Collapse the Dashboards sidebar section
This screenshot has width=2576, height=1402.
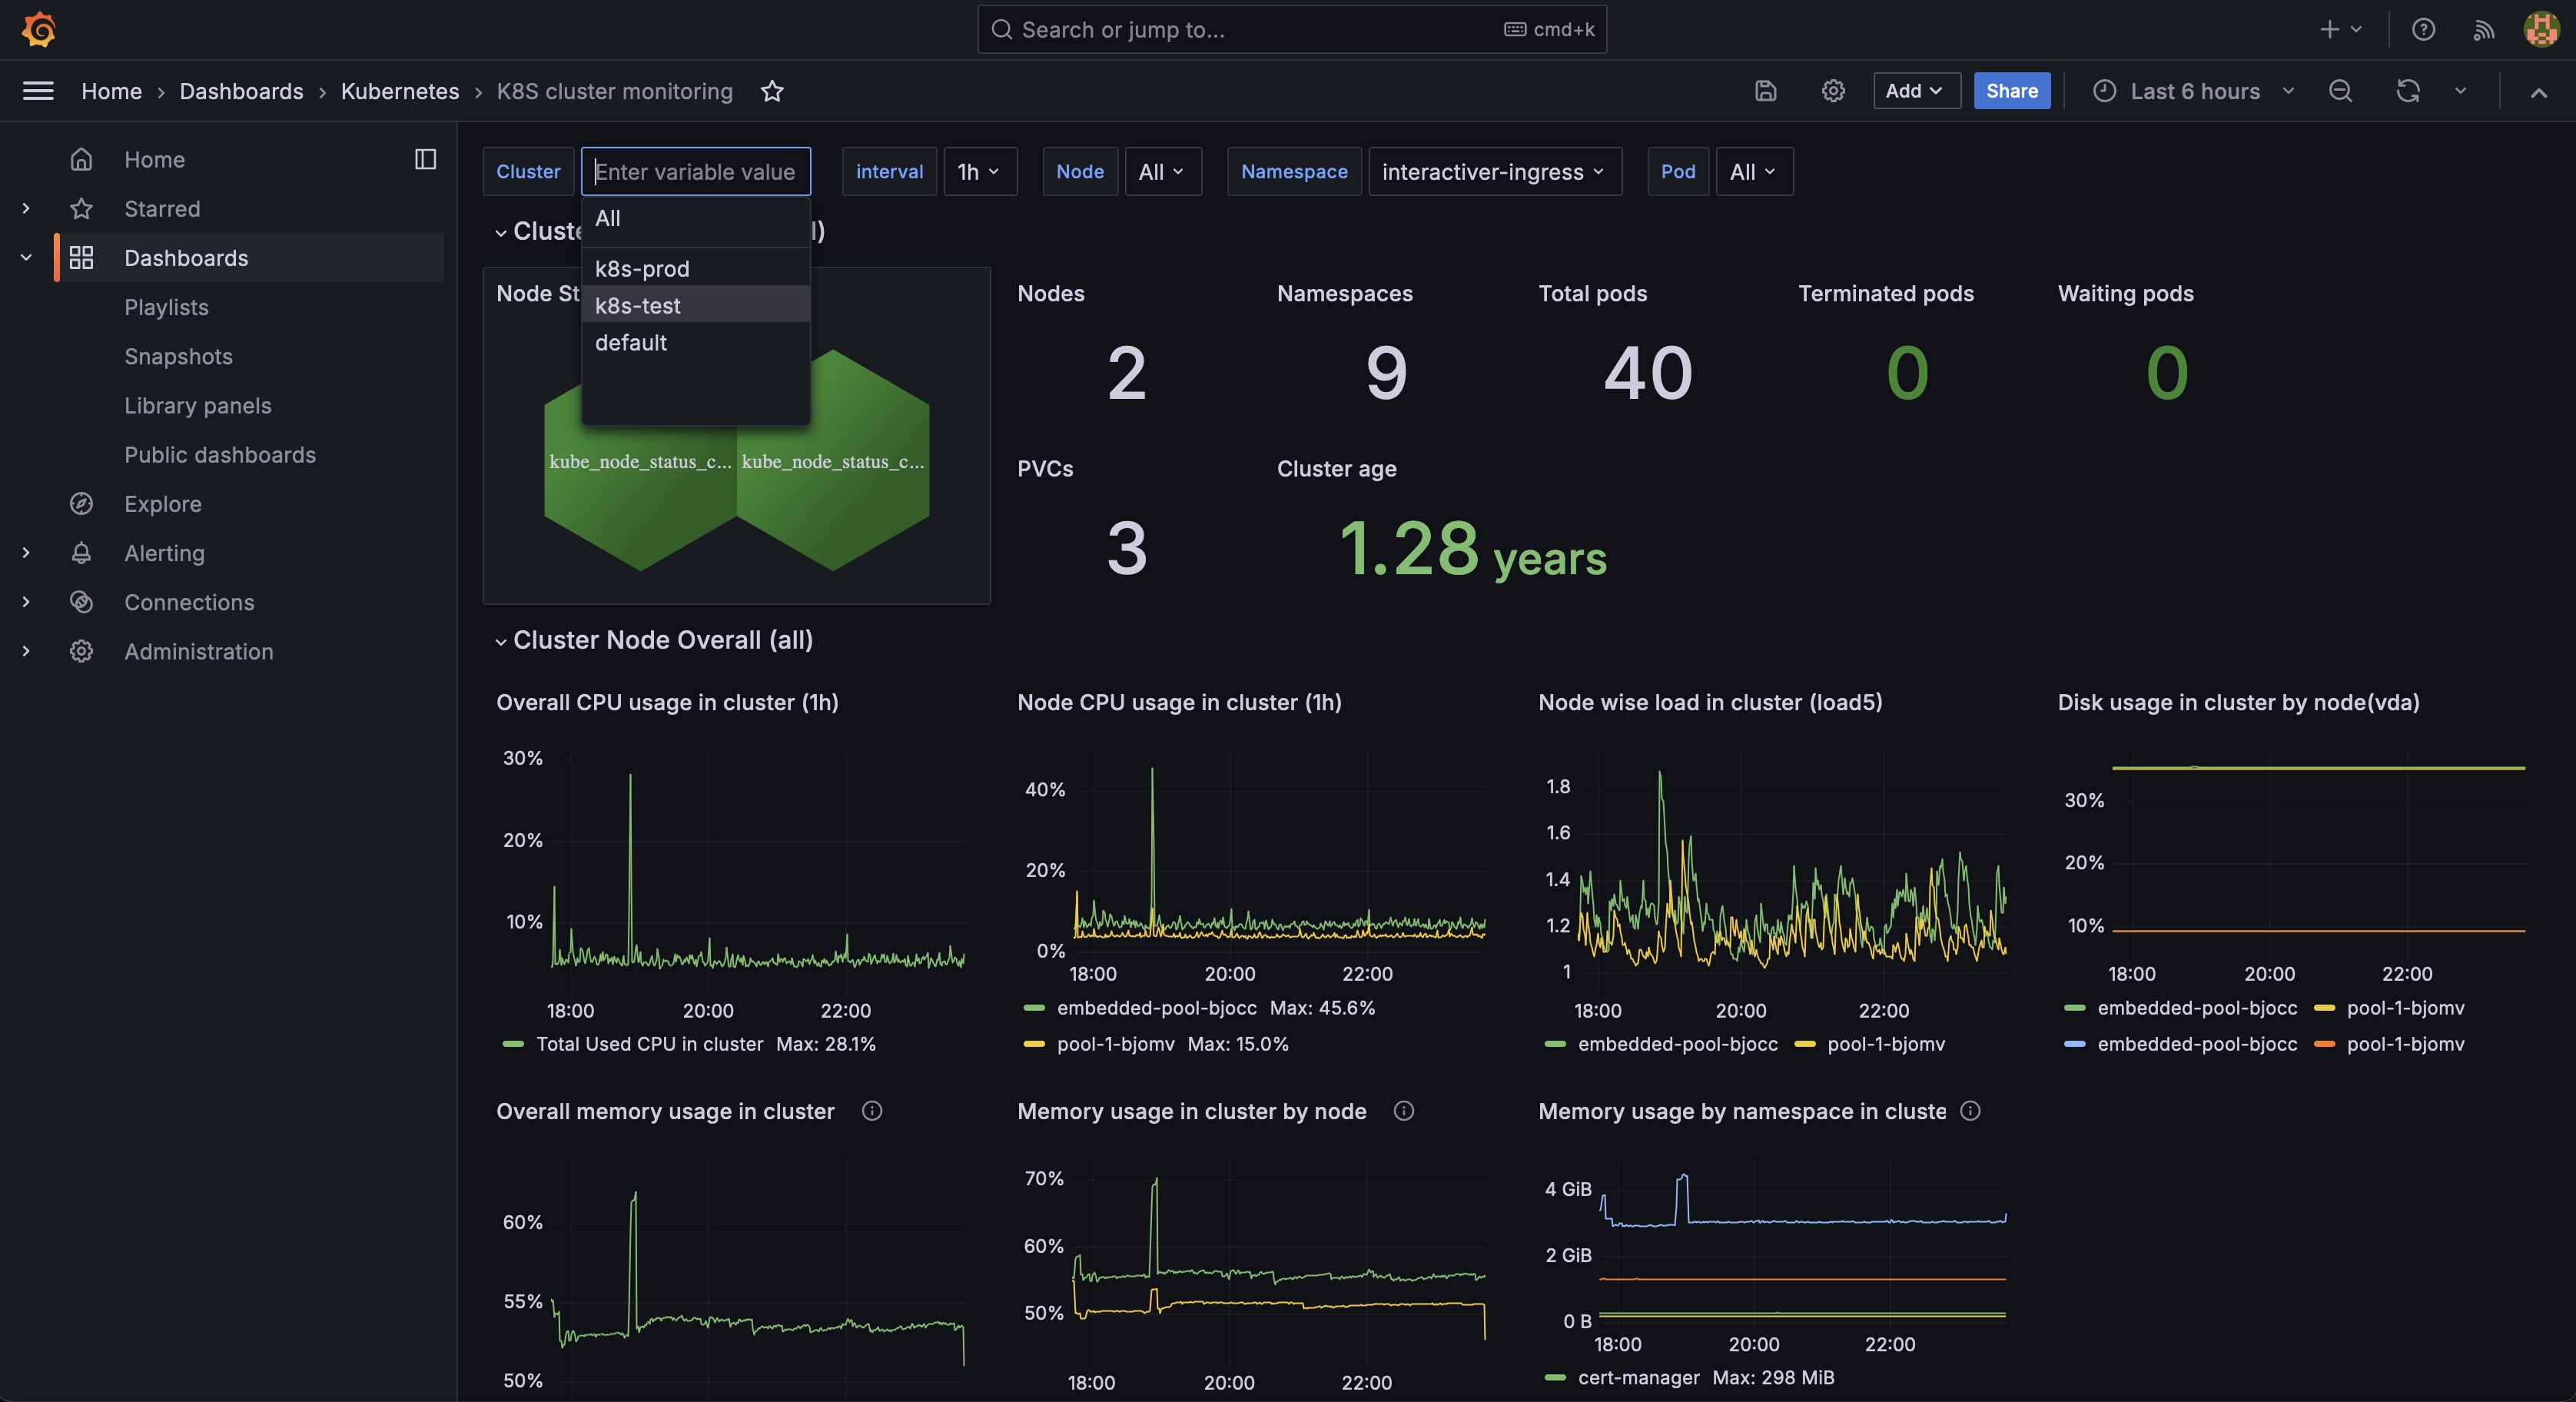coord(26,258)
